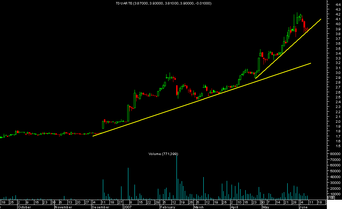Click the 2.5 price axis label
342x209 pixels.
(x=338, y=97)
